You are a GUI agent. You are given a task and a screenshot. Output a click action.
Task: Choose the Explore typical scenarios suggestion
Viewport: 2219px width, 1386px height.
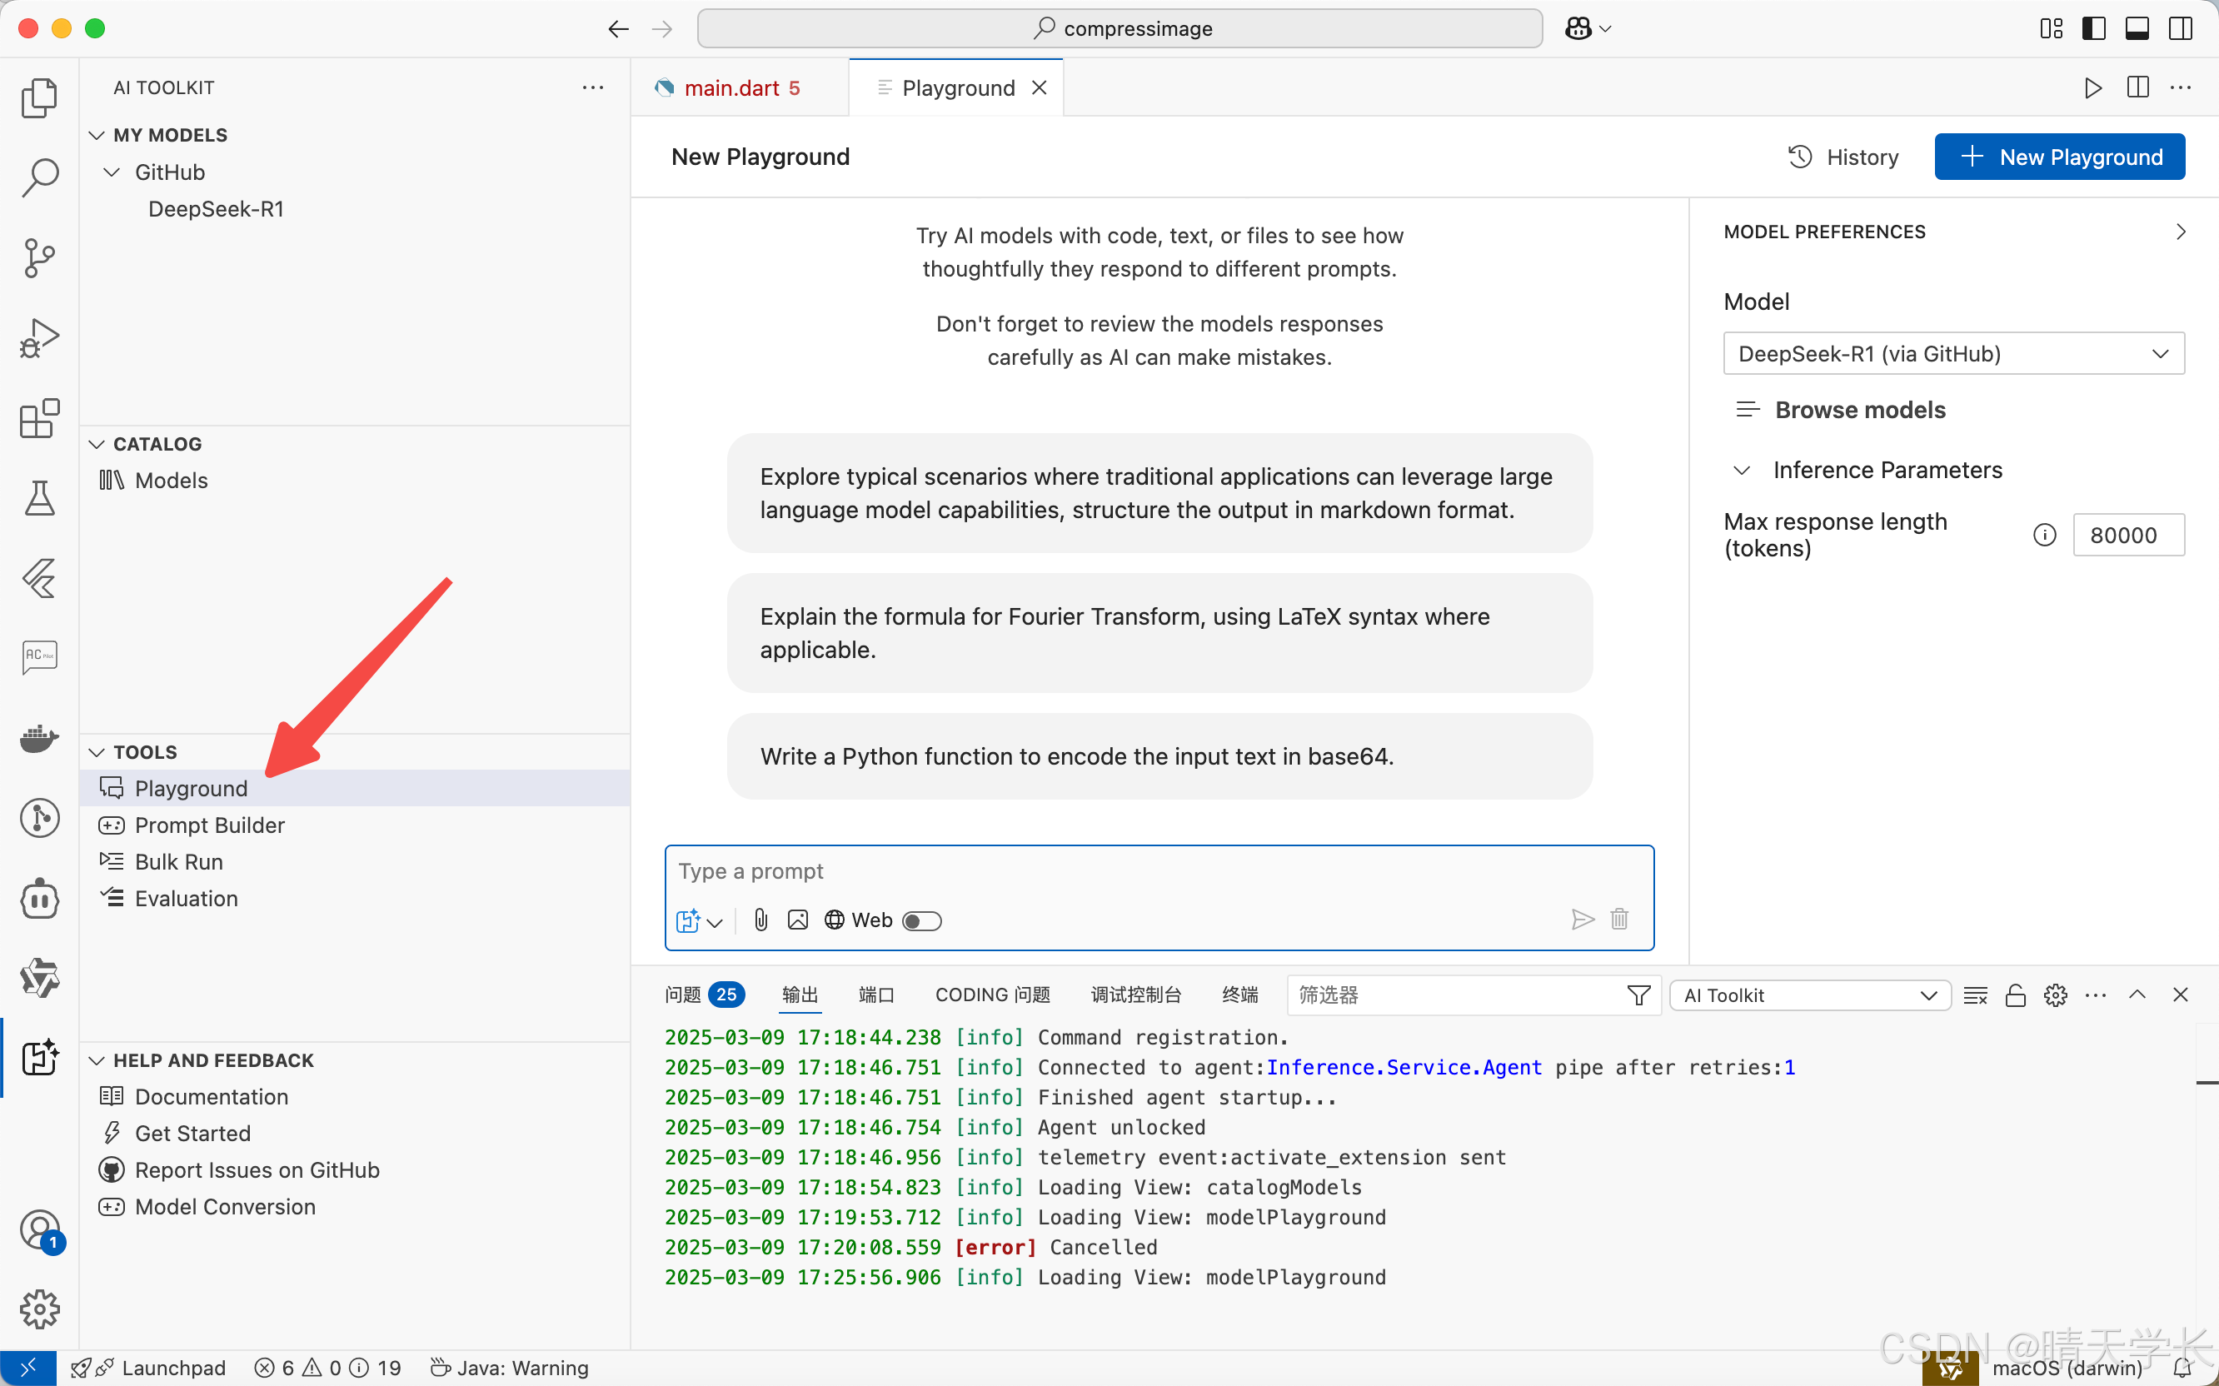click(x=1159, y=493)
